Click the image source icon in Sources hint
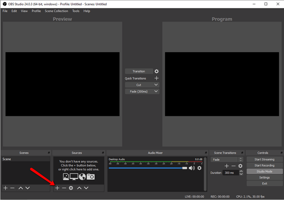The image size is (284, 200). 66,177
